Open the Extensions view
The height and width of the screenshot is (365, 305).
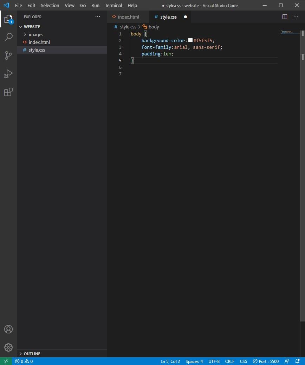(x=8, y=92)
